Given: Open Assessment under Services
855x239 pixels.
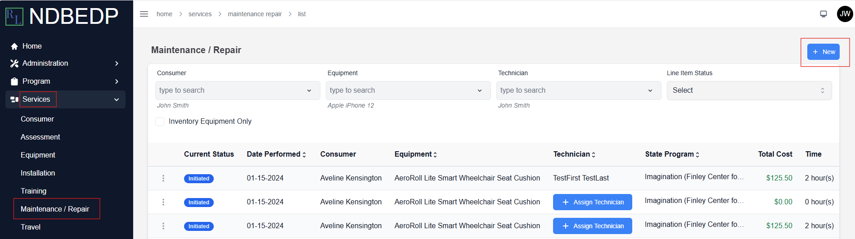Looking at the screenshot, I should coord(40,137).
